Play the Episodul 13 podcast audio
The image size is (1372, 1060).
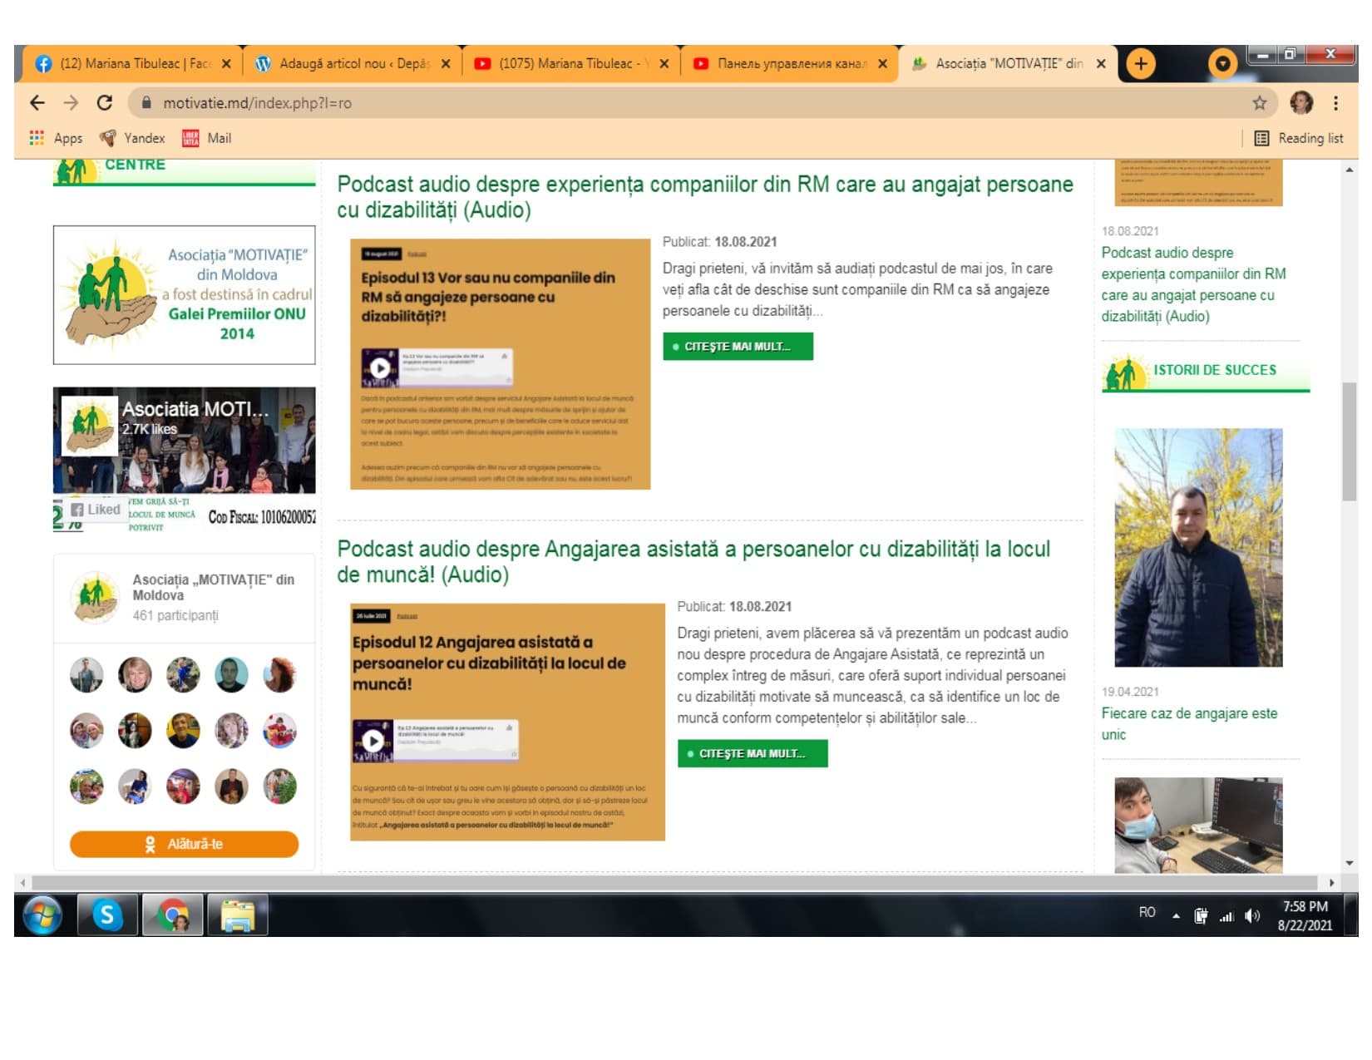click(380, 367)
